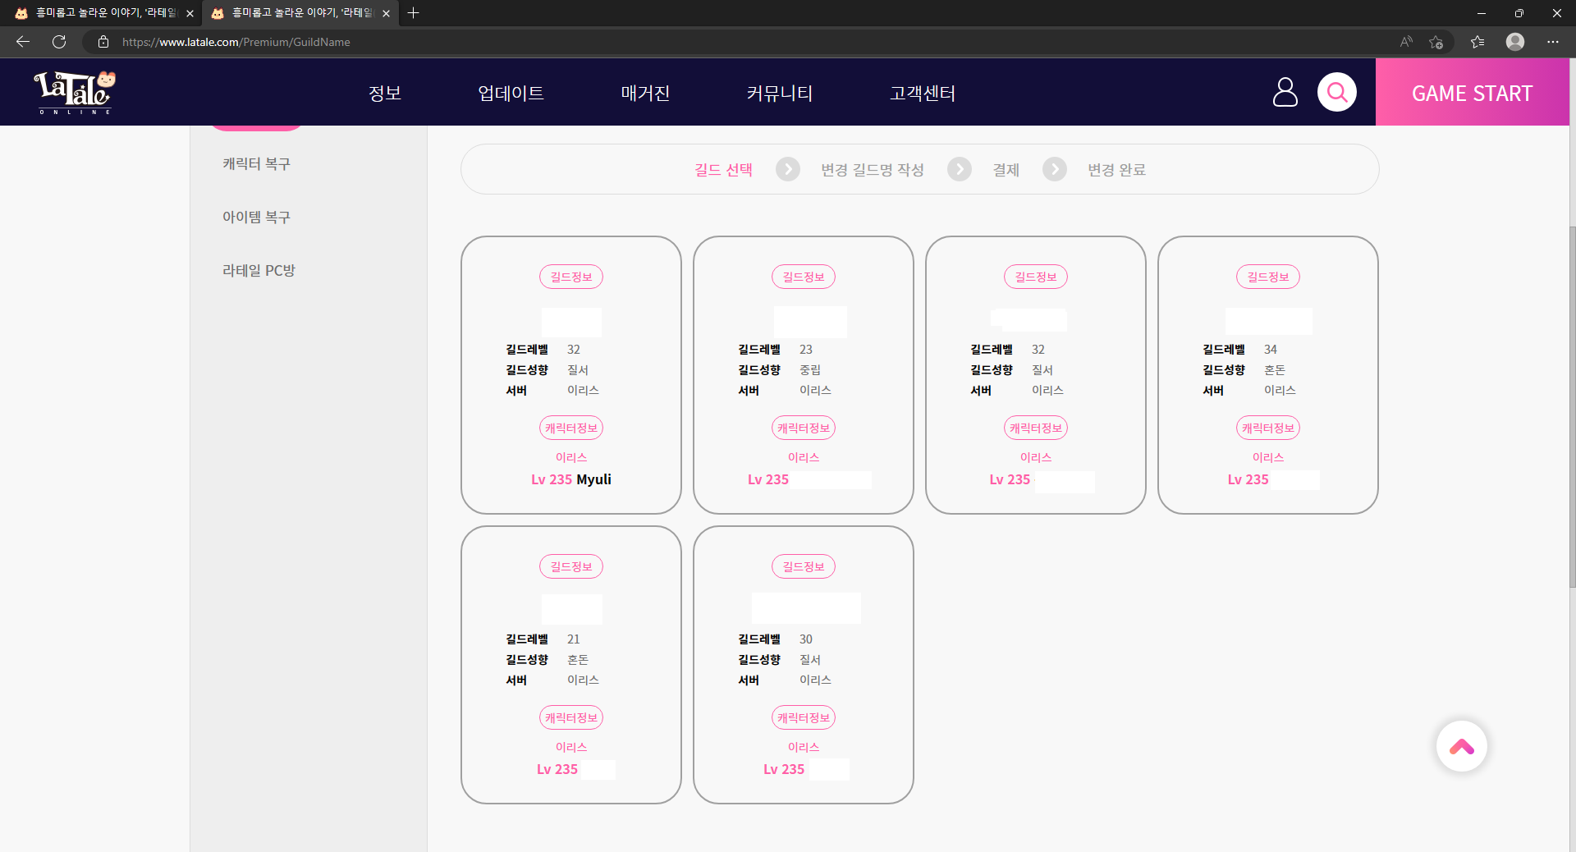Click 길드정보 on the guild level 34 card
Screen dimensions: 1576x852
coord(1268,277)
